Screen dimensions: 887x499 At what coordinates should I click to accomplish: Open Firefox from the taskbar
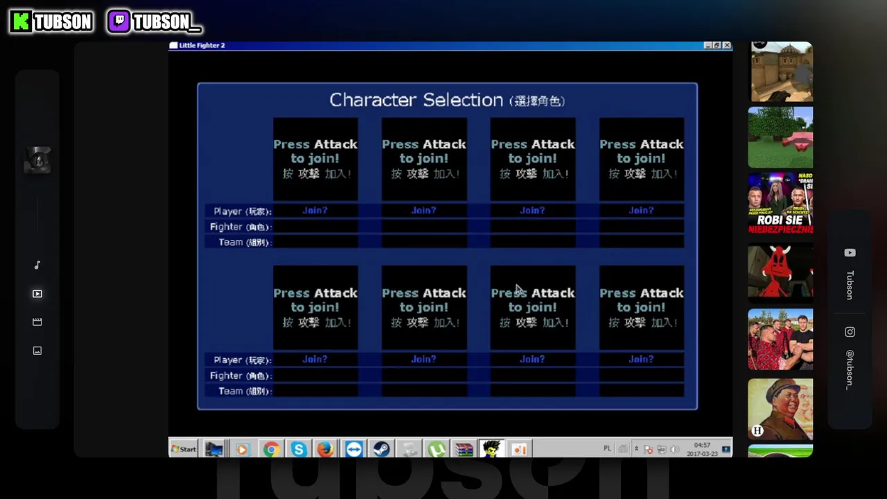coord(326,450)
